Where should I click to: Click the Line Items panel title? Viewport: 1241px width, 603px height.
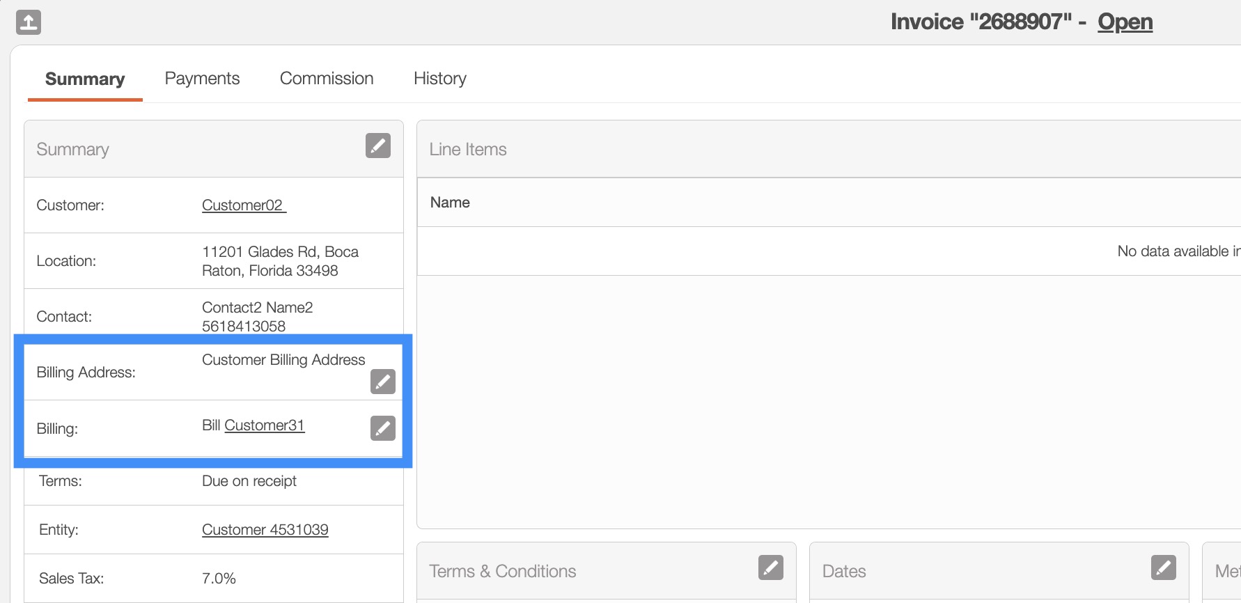point(468,150)
